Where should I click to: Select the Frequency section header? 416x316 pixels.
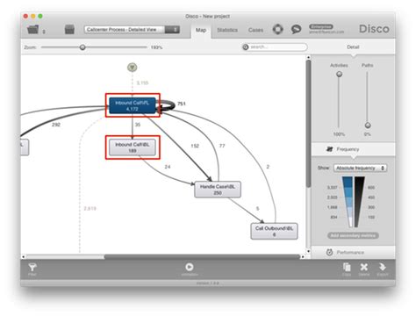(x=353, y=149)
